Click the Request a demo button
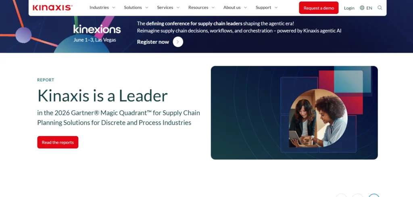This screenshot has width=413, height=197. pos(319,8)
